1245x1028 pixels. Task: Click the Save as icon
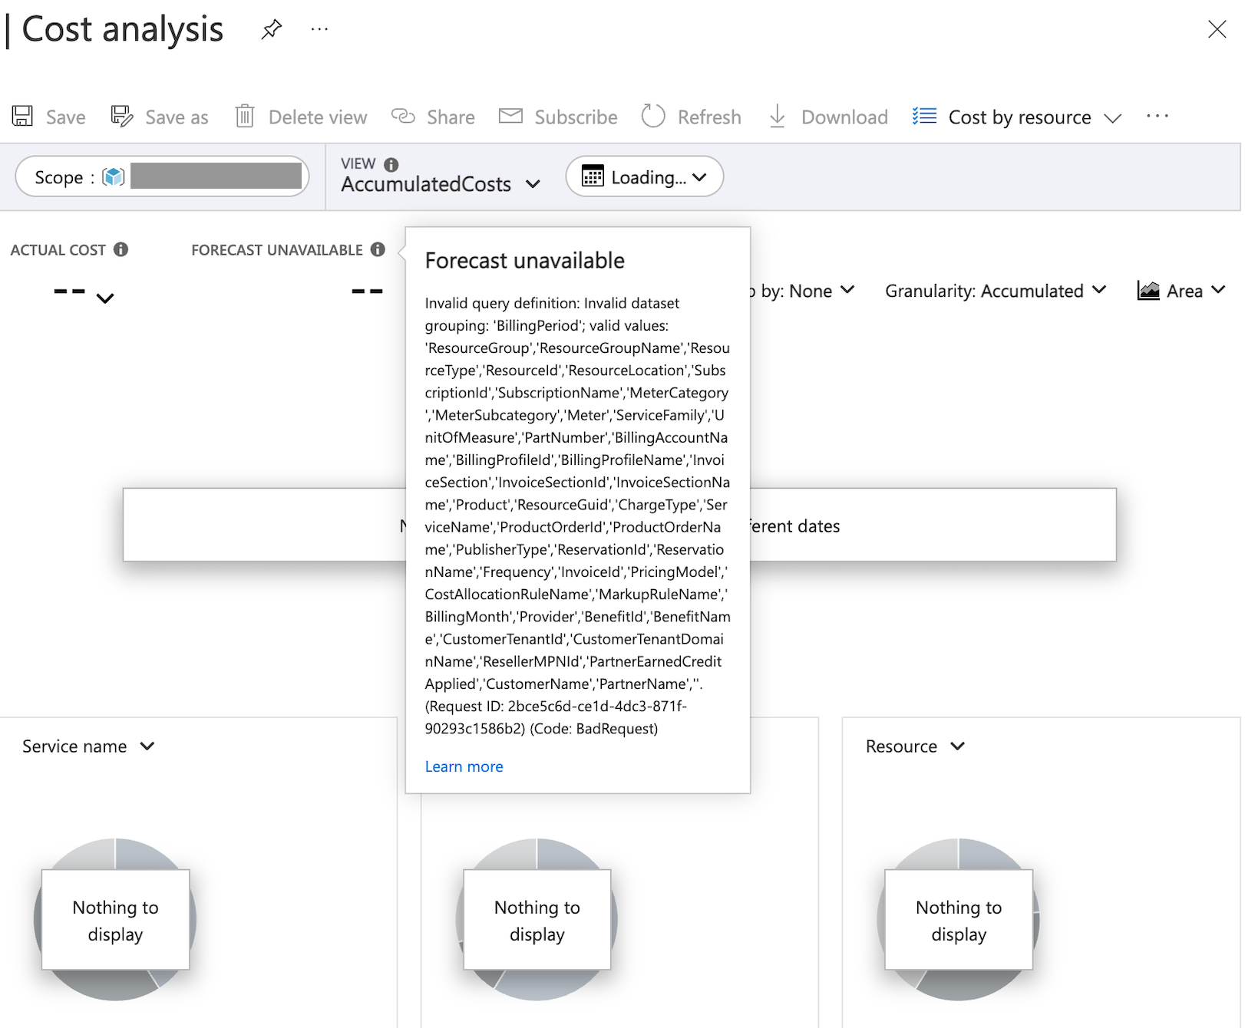click(x=122, y=117)
